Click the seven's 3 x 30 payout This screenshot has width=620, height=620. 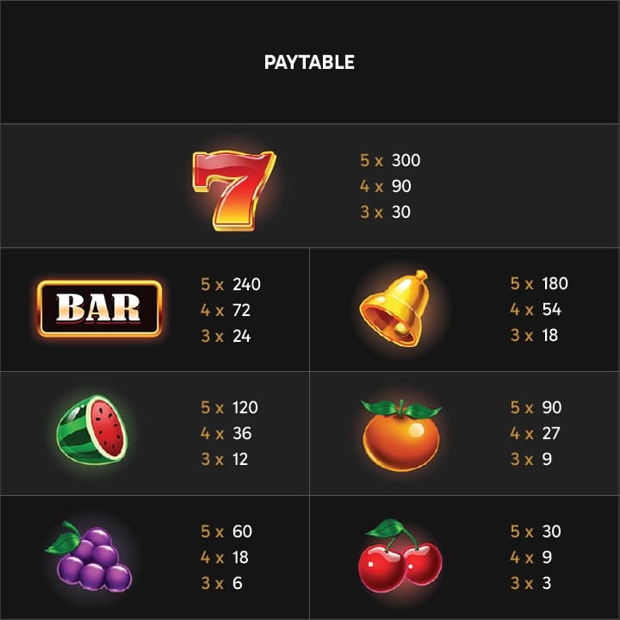385,212
